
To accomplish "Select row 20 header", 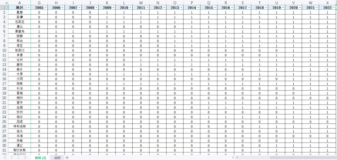I will coord(4,98).
